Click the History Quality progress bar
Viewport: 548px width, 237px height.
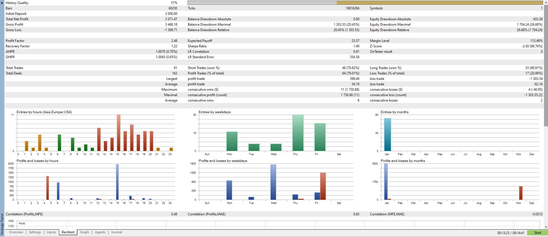[365, 3]
